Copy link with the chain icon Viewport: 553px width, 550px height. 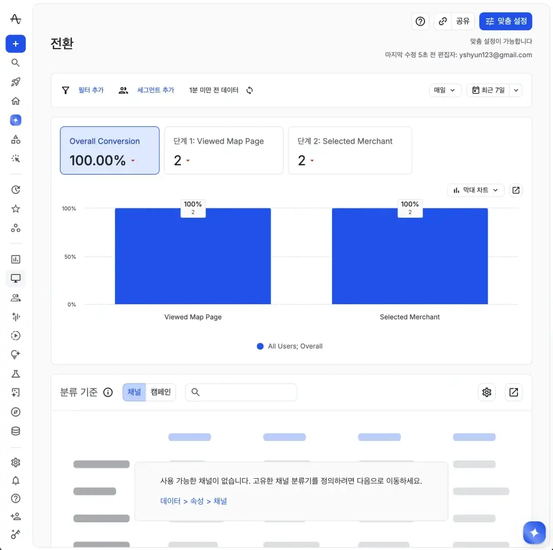(x=443, y=22)
